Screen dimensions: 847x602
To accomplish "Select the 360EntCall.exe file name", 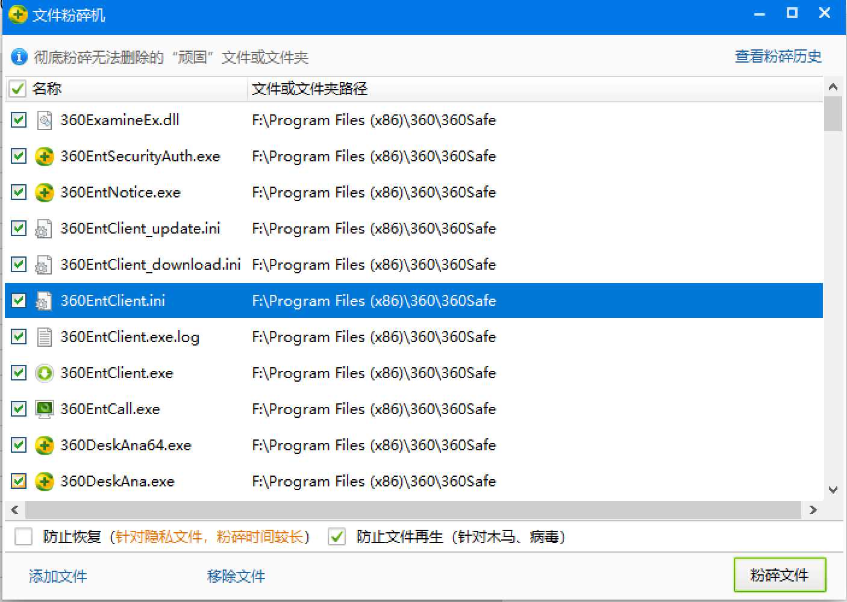I will [x=110, y=409].
